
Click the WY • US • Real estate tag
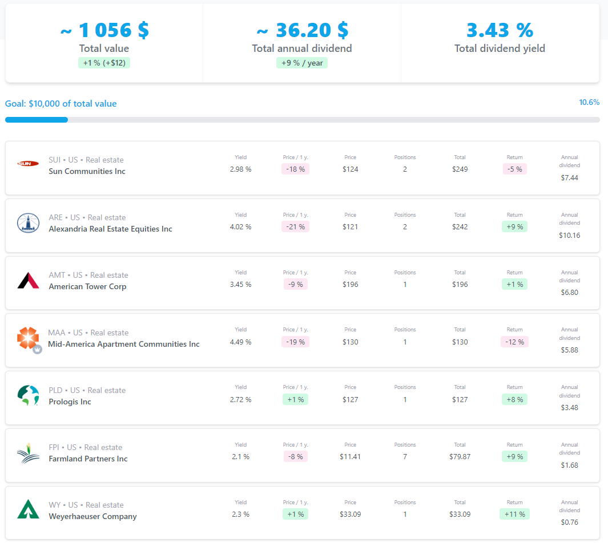(86, 505)
